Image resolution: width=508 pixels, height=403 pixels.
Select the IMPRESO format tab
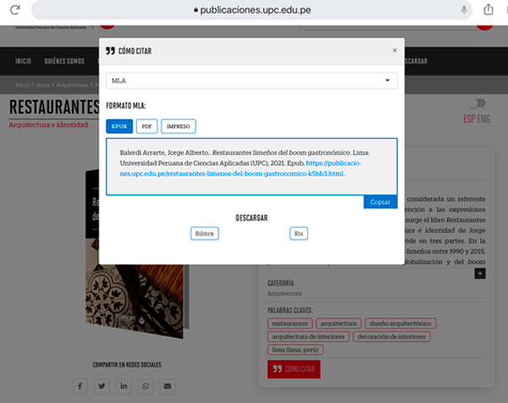pos(178,126)
